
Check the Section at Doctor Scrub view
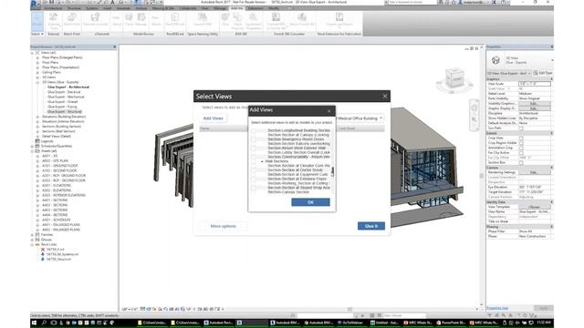(254, 170)
